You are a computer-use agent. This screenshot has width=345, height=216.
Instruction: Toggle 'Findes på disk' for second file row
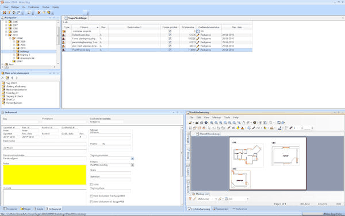tap(170, 35)
